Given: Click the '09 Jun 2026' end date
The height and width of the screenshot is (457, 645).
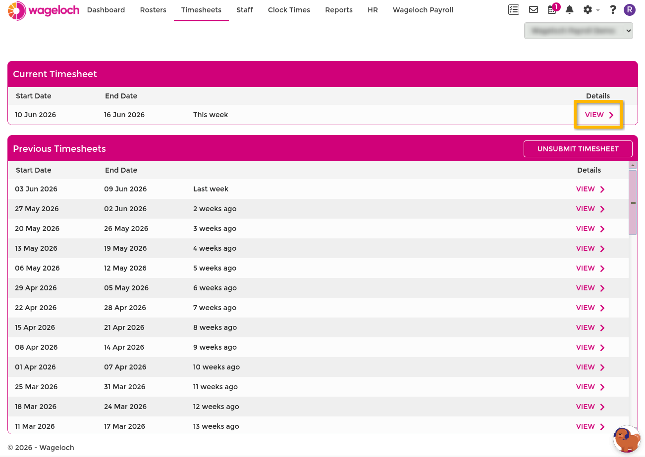Looking at the screenshot, I should (125, 189).
